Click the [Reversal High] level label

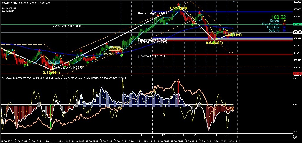[x=152, y=14]
